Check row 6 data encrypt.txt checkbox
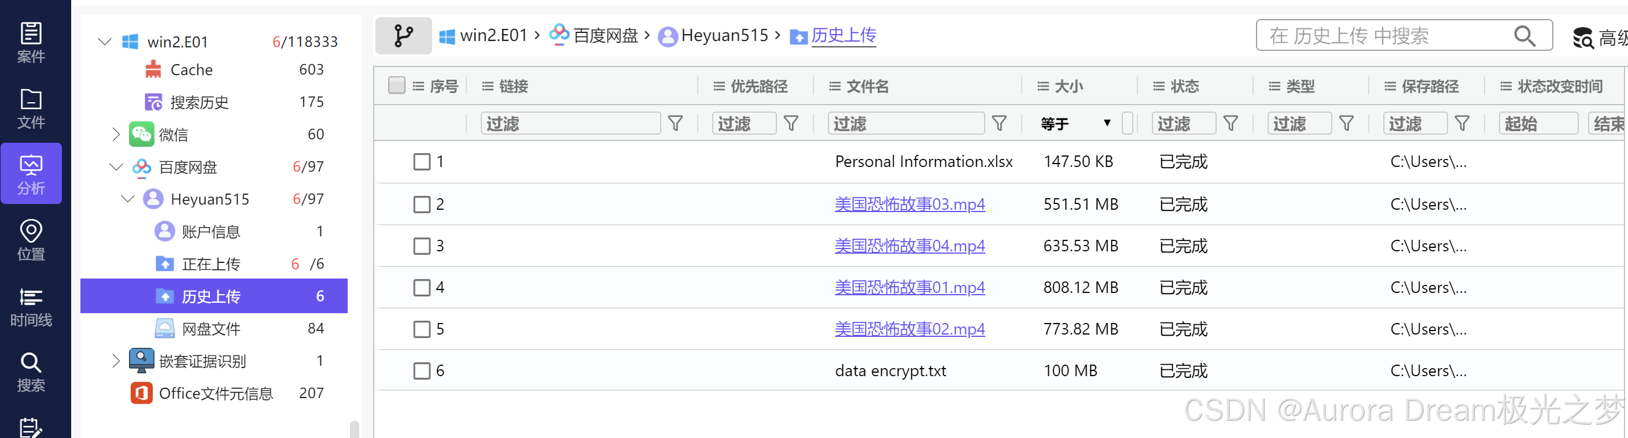The width and height of the screenshot is (1628, 438). [x=422, y=371]
